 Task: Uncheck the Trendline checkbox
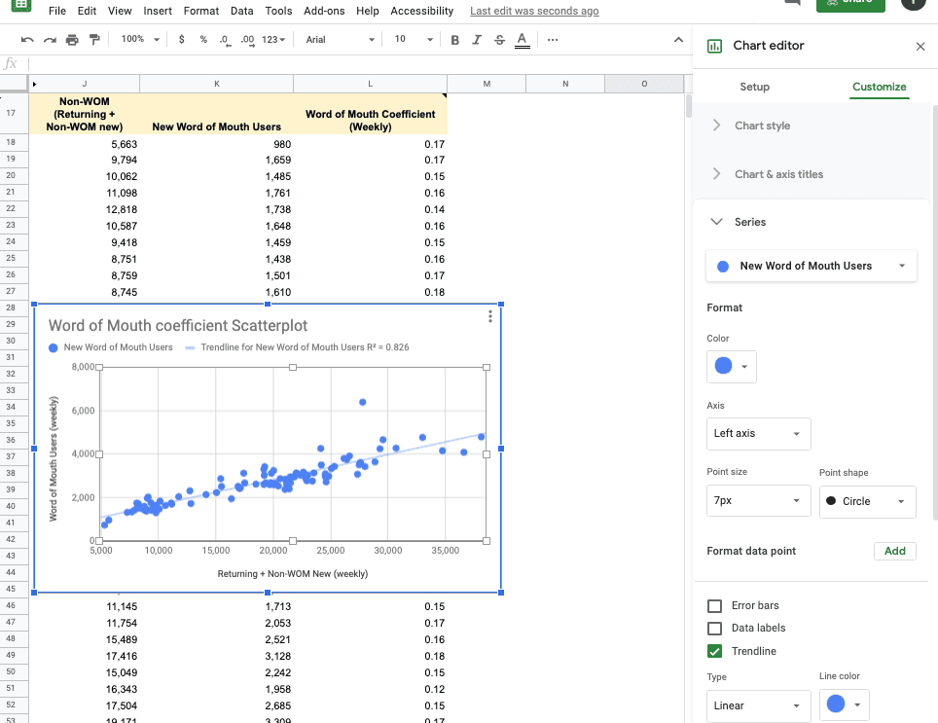click(x=715, y=651)
